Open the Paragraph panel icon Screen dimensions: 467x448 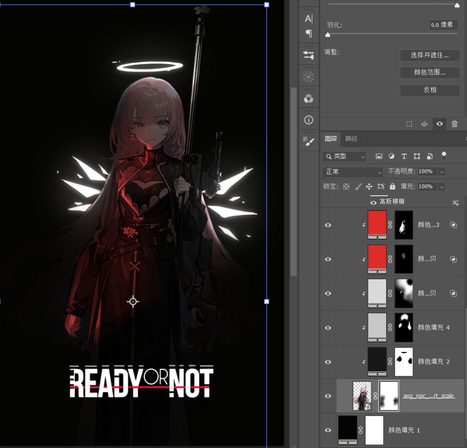tap(308, 33)
